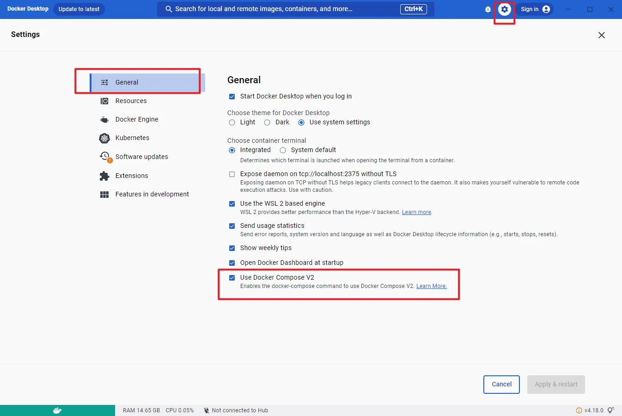
Task: Click the Sign in button
Action: coord(535,9)
